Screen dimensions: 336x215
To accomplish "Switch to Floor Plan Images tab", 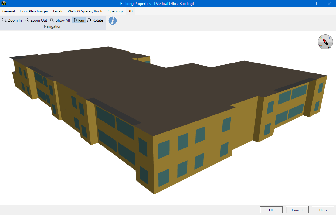I will tap(34, 11).
